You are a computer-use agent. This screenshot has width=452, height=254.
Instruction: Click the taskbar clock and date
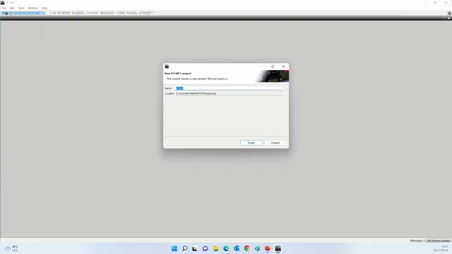[441, 248]
